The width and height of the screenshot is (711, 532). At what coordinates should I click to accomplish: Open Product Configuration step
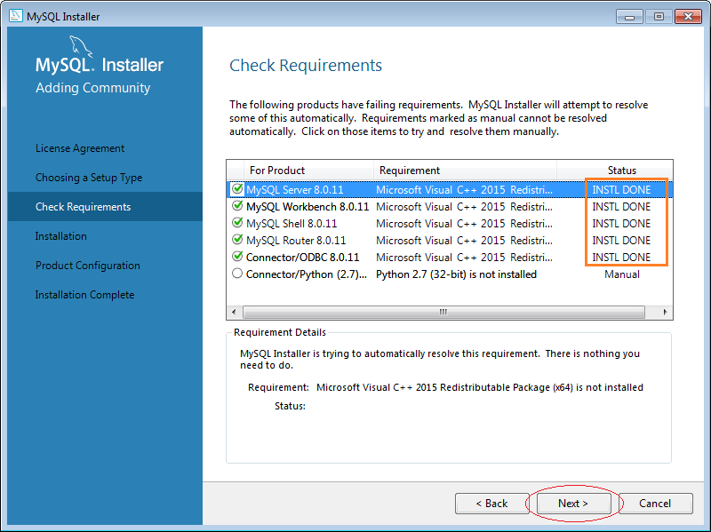pyautogui.click(x=87, y=266)
